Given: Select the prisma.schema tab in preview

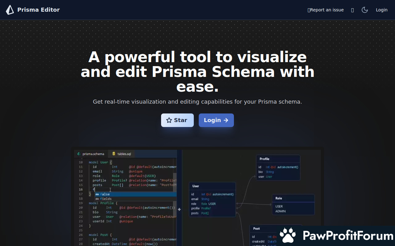Looking at the screenshot, I should (x=91, y=154).
